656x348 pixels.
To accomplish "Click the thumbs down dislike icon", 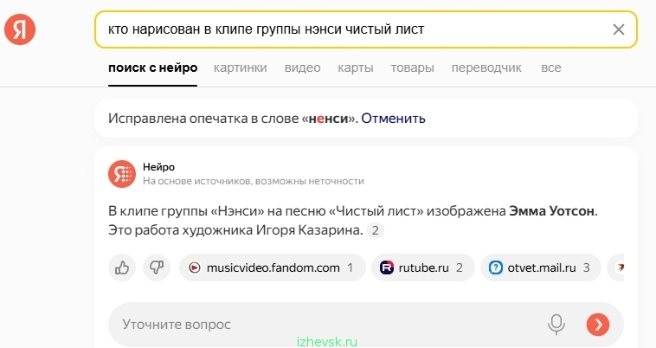I will [x=157, y=267].
